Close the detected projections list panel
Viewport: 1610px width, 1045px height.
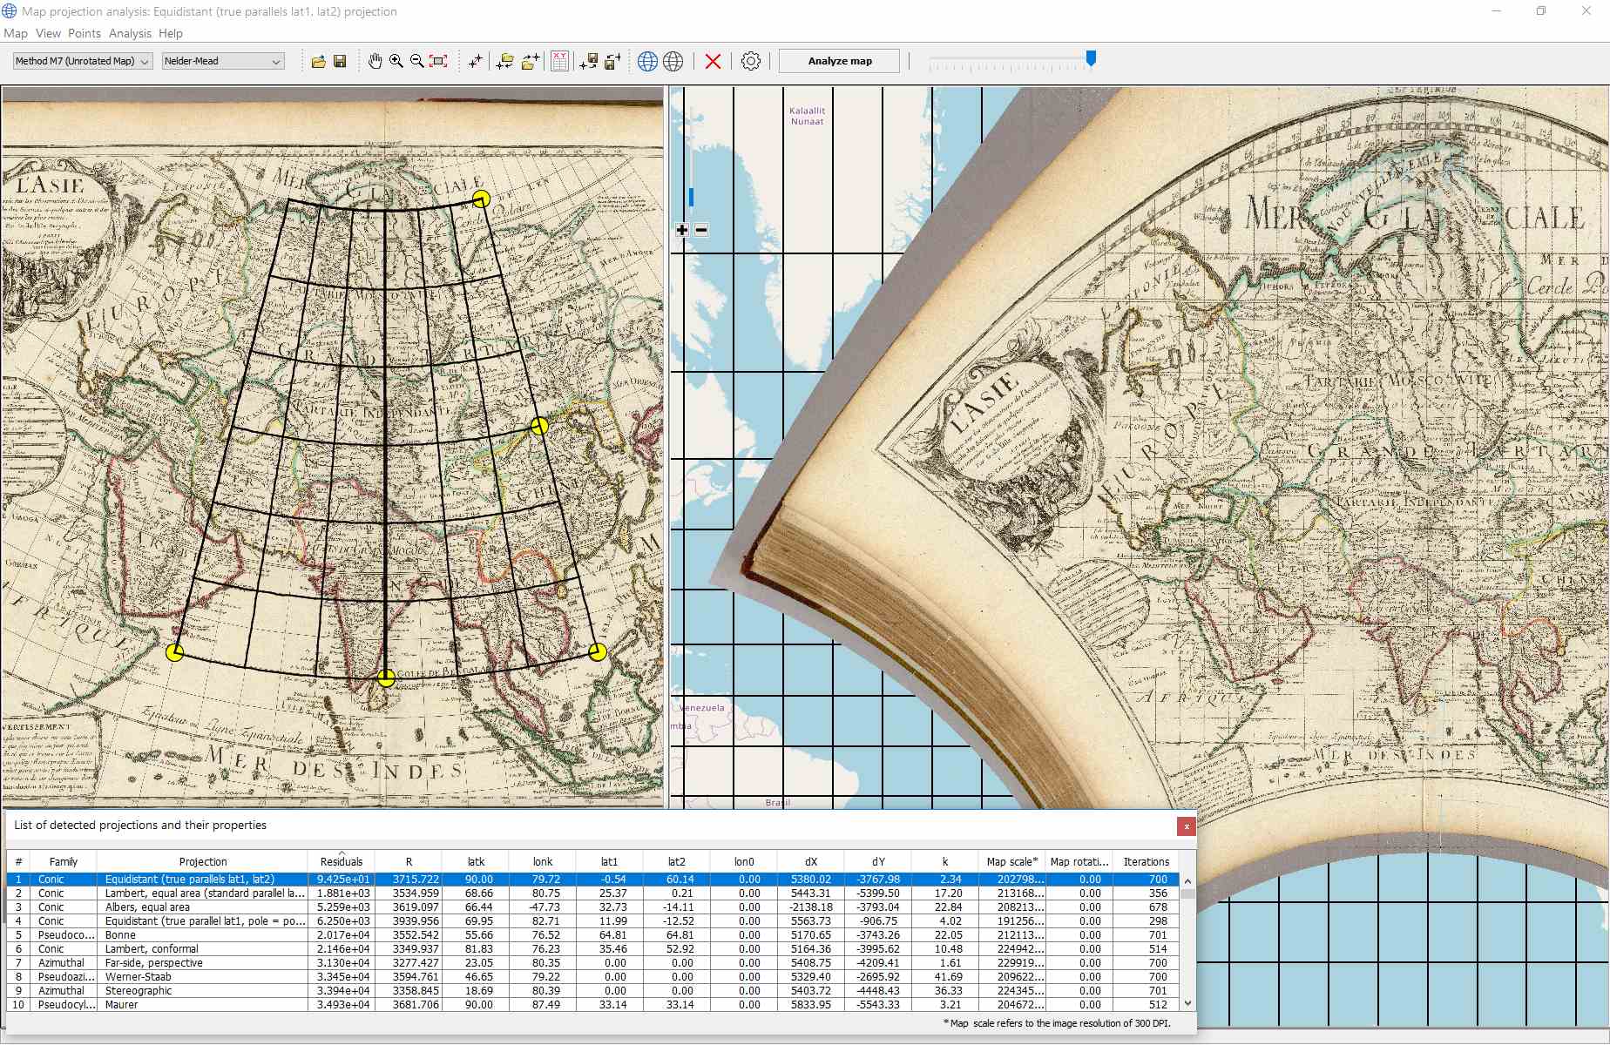[1186, 826]
